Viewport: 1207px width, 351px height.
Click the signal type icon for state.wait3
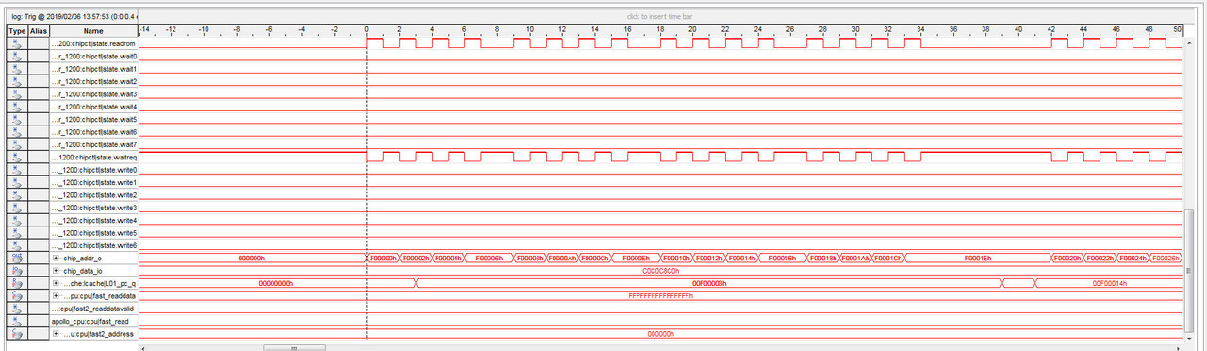(17, 94)
